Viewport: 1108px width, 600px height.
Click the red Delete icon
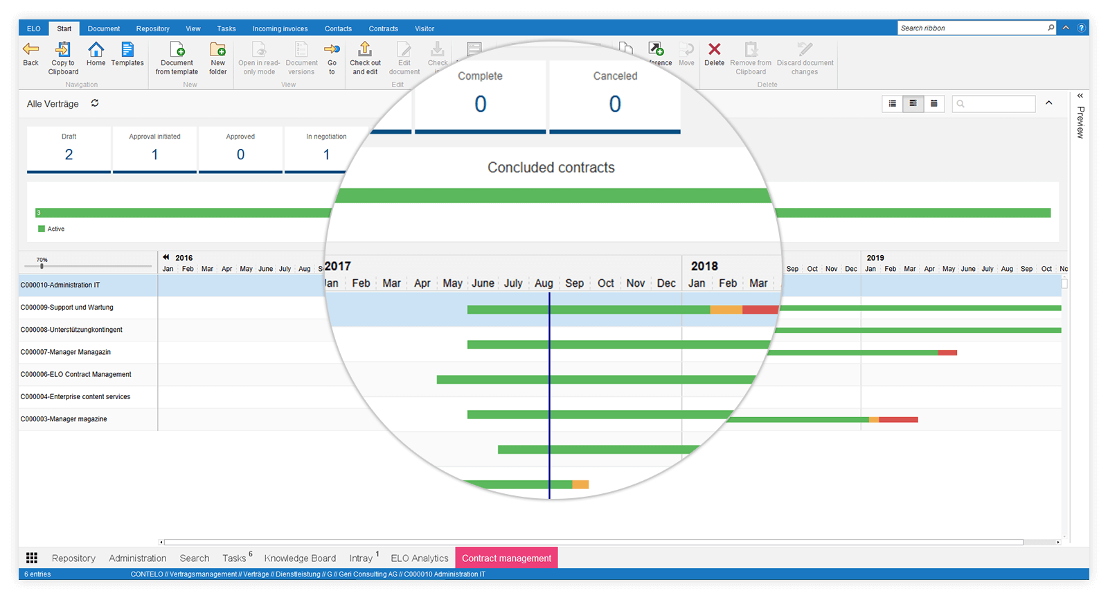714,49
